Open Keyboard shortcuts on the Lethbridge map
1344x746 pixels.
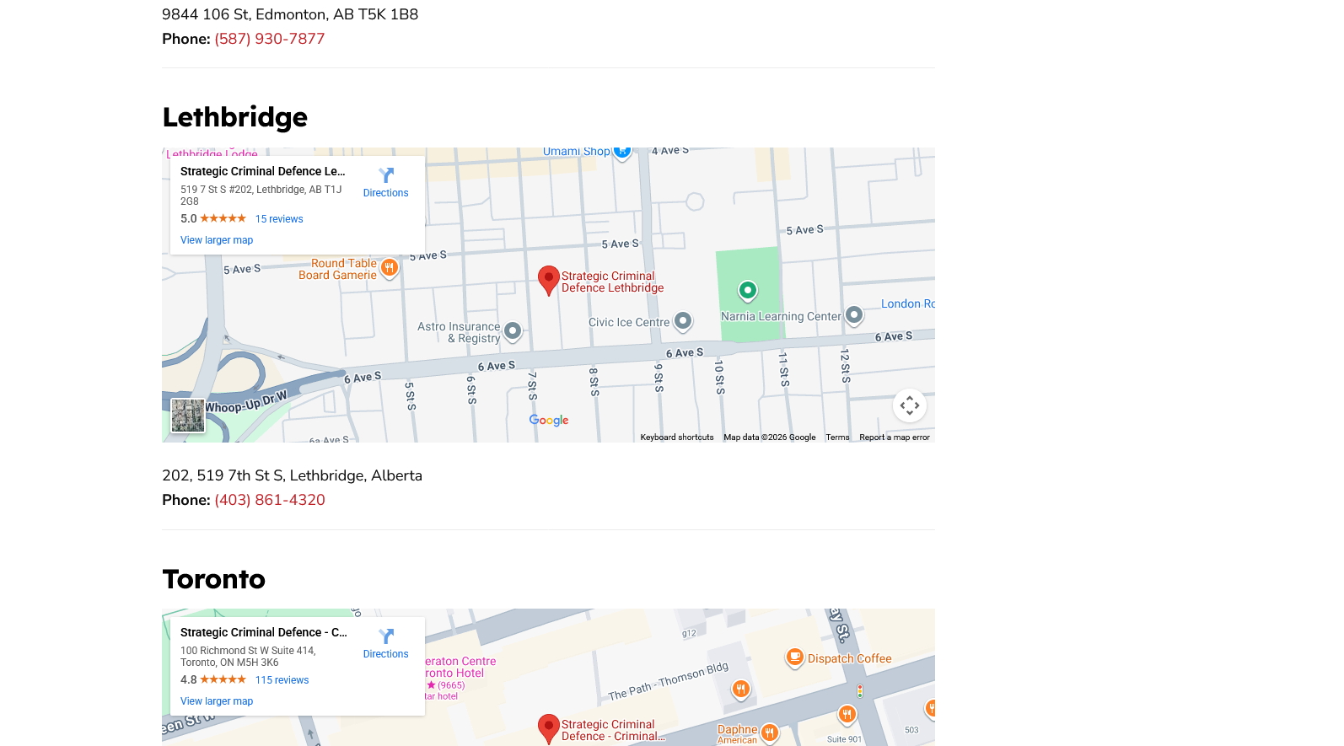tap(677, 437)
